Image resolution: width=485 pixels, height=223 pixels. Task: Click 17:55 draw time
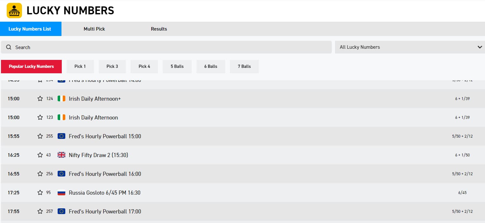(x=14, y=212)
